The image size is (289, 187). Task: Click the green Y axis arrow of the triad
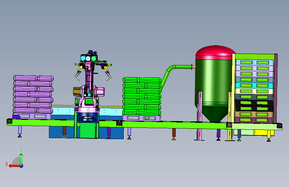coord(21,159)
